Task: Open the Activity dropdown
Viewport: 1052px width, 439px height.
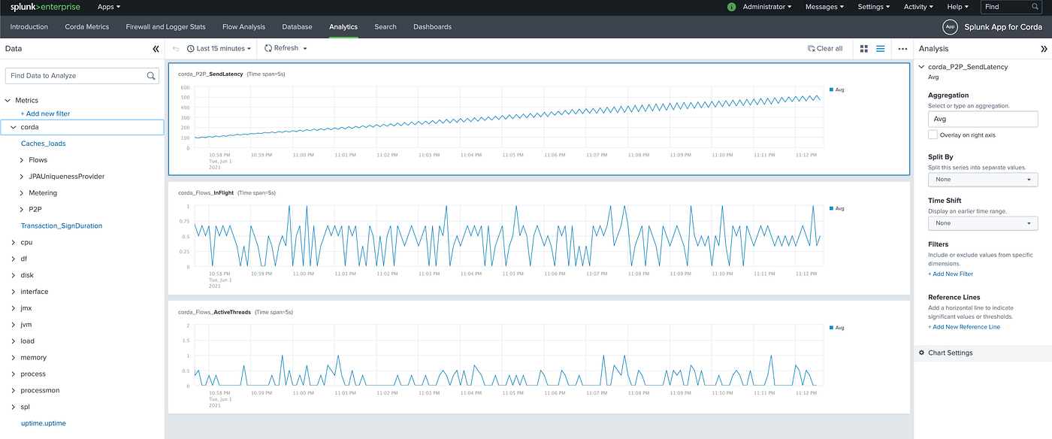Action: point(918,7)
